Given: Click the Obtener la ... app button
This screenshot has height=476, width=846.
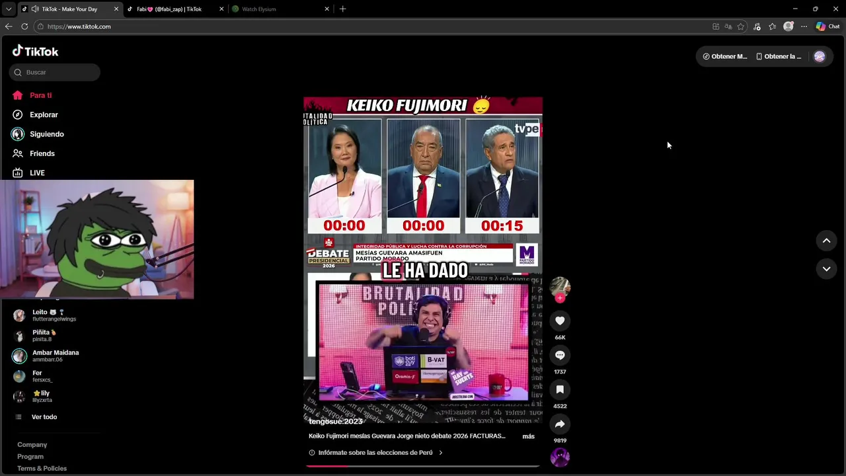Looking at the screenshot, I should click(779, 57).
